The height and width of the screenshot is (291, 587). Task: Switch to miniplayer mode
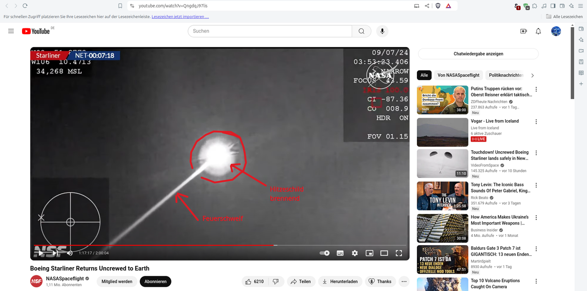coord(369,253)
